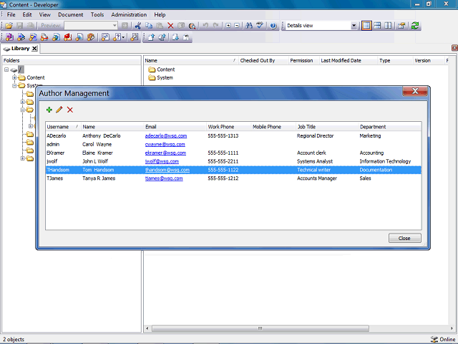Click the Last Modified Date column header
The image size is (458, 344).
click(349, 60)
